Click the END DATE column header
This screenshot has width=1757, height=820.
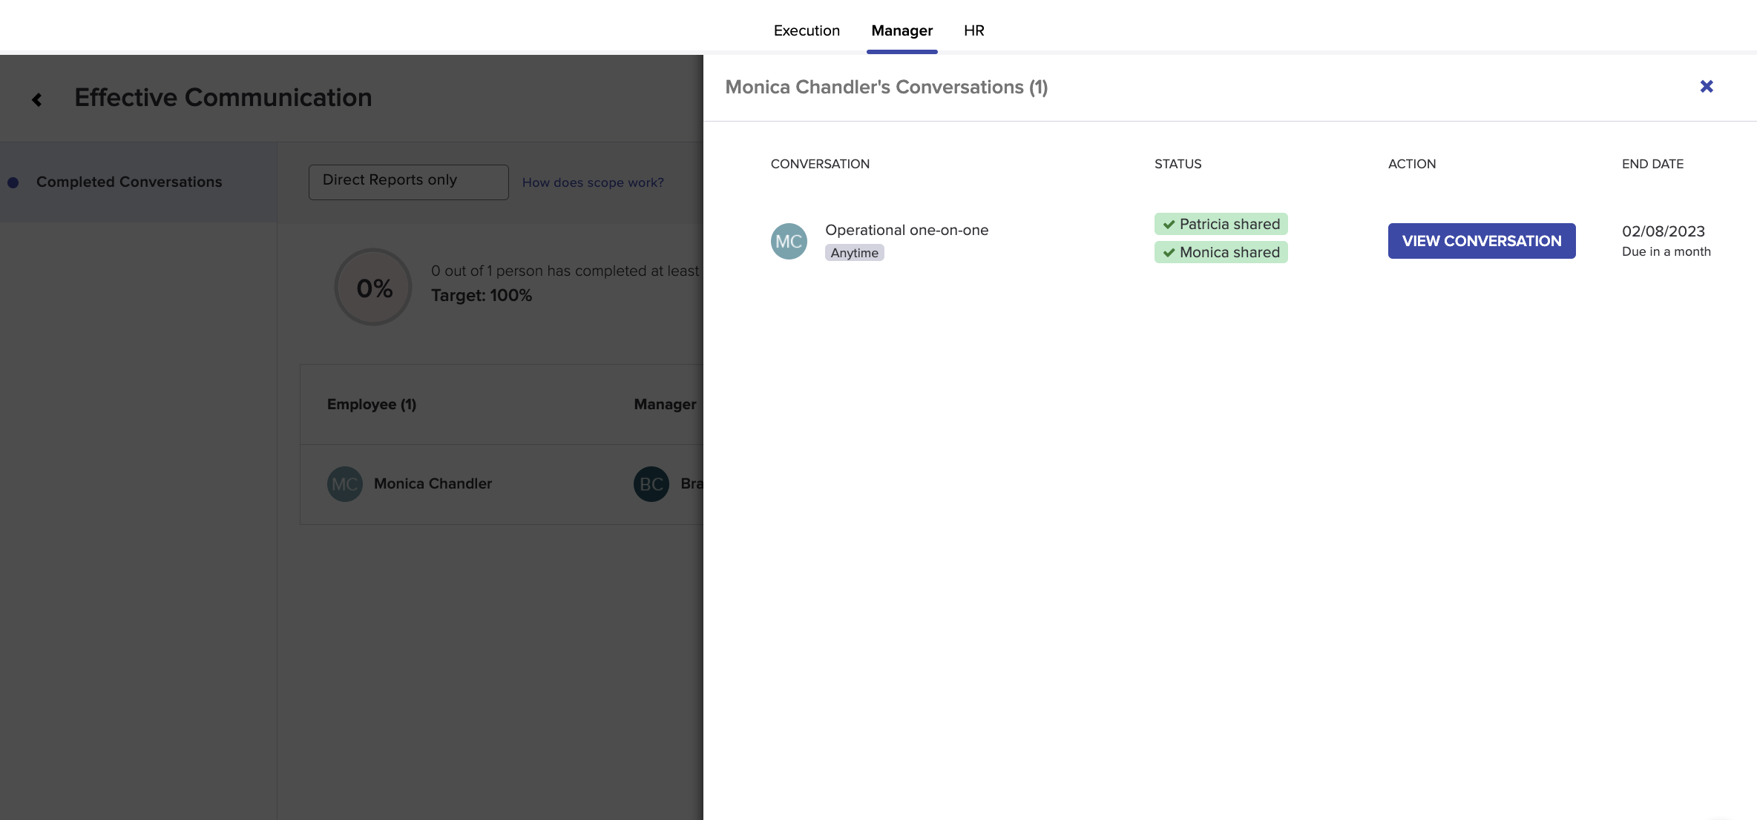(1652, 164)
